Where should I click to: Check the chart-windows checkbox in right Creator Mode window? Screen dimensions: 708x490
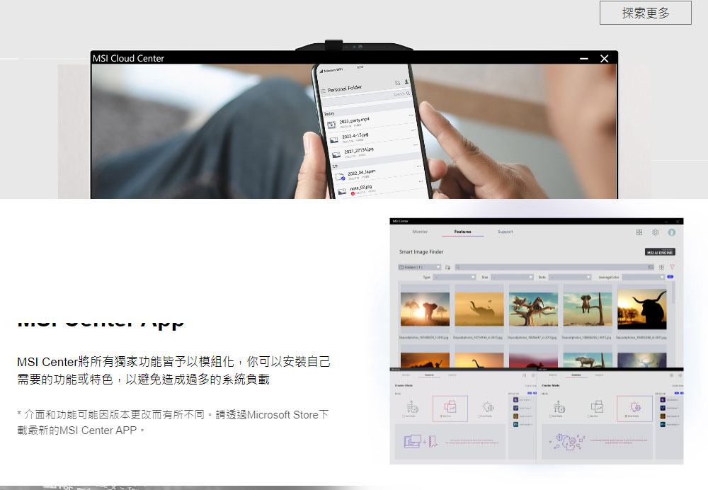click(588, 416)
